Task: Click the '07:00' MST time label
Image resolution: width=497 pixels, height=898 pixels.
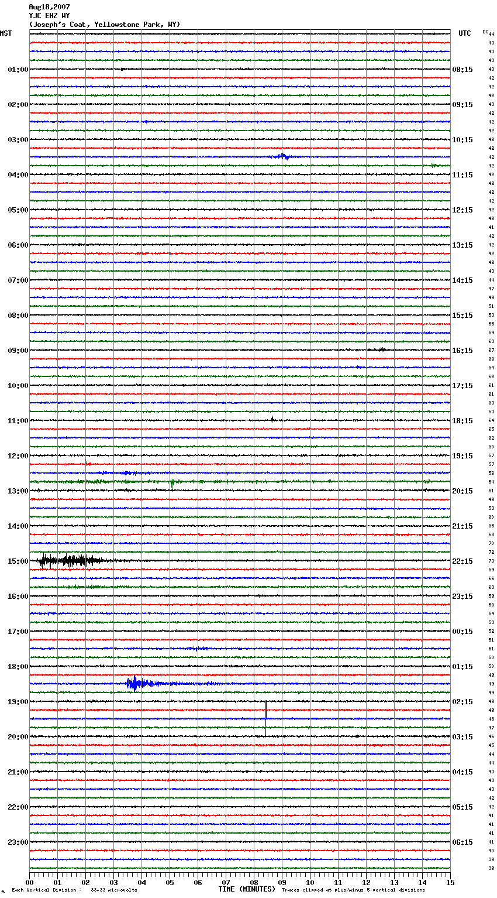Action: pos(18,280)
